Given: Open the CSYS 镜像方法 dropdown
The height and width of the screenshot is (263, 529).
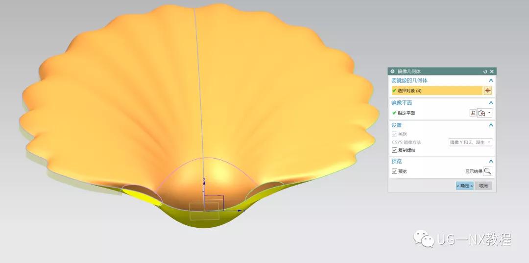Looking at the screenshot, I should point(470,143).
